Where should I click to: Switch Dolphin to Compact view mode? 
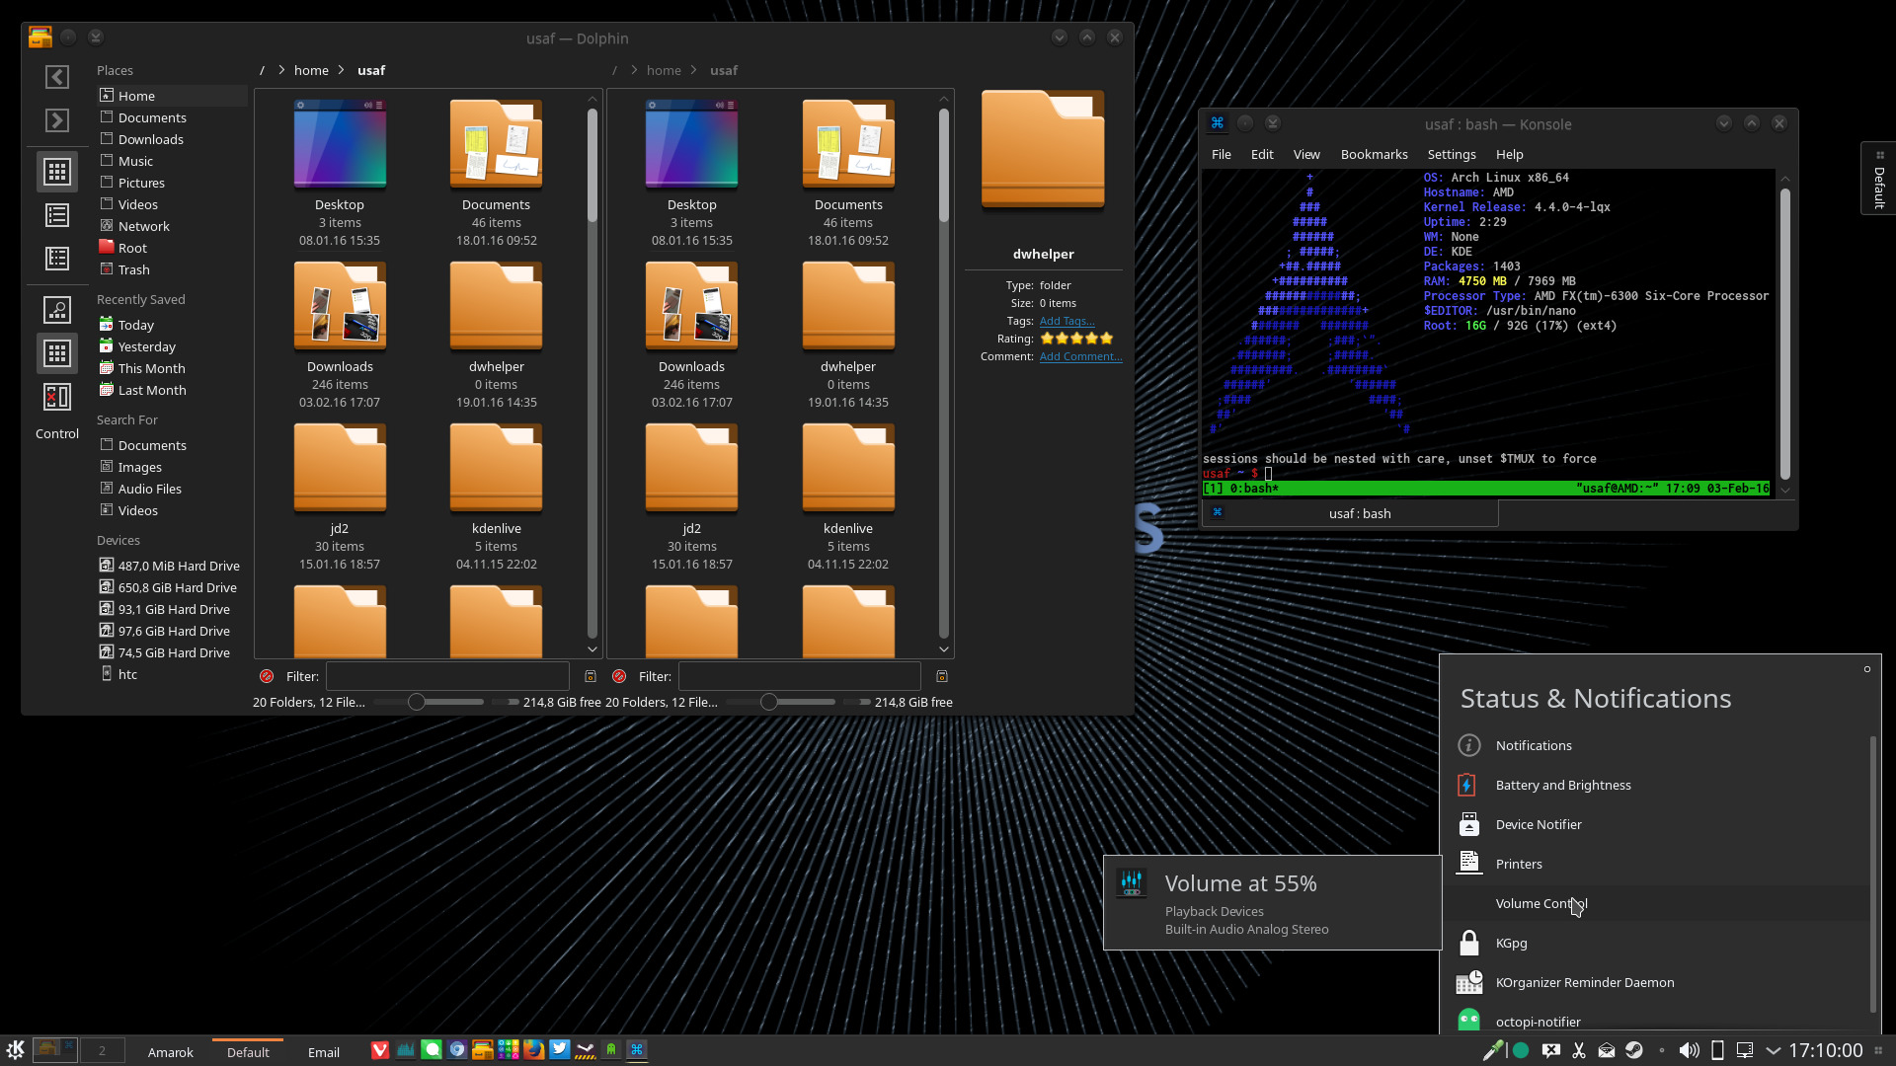(x=57, y=215)
